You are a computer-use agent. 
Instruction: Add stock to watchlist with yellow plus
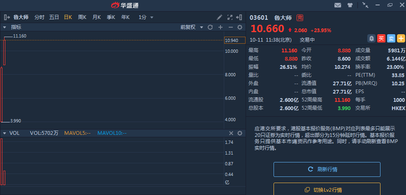[401, 38]
